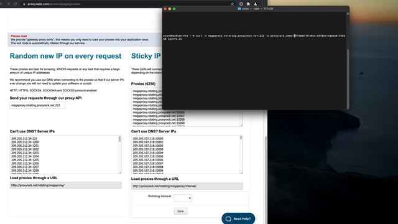Minimize the terminal with the yellow button
This screenshot has height=224, width=398.
(x=170, y=9)
